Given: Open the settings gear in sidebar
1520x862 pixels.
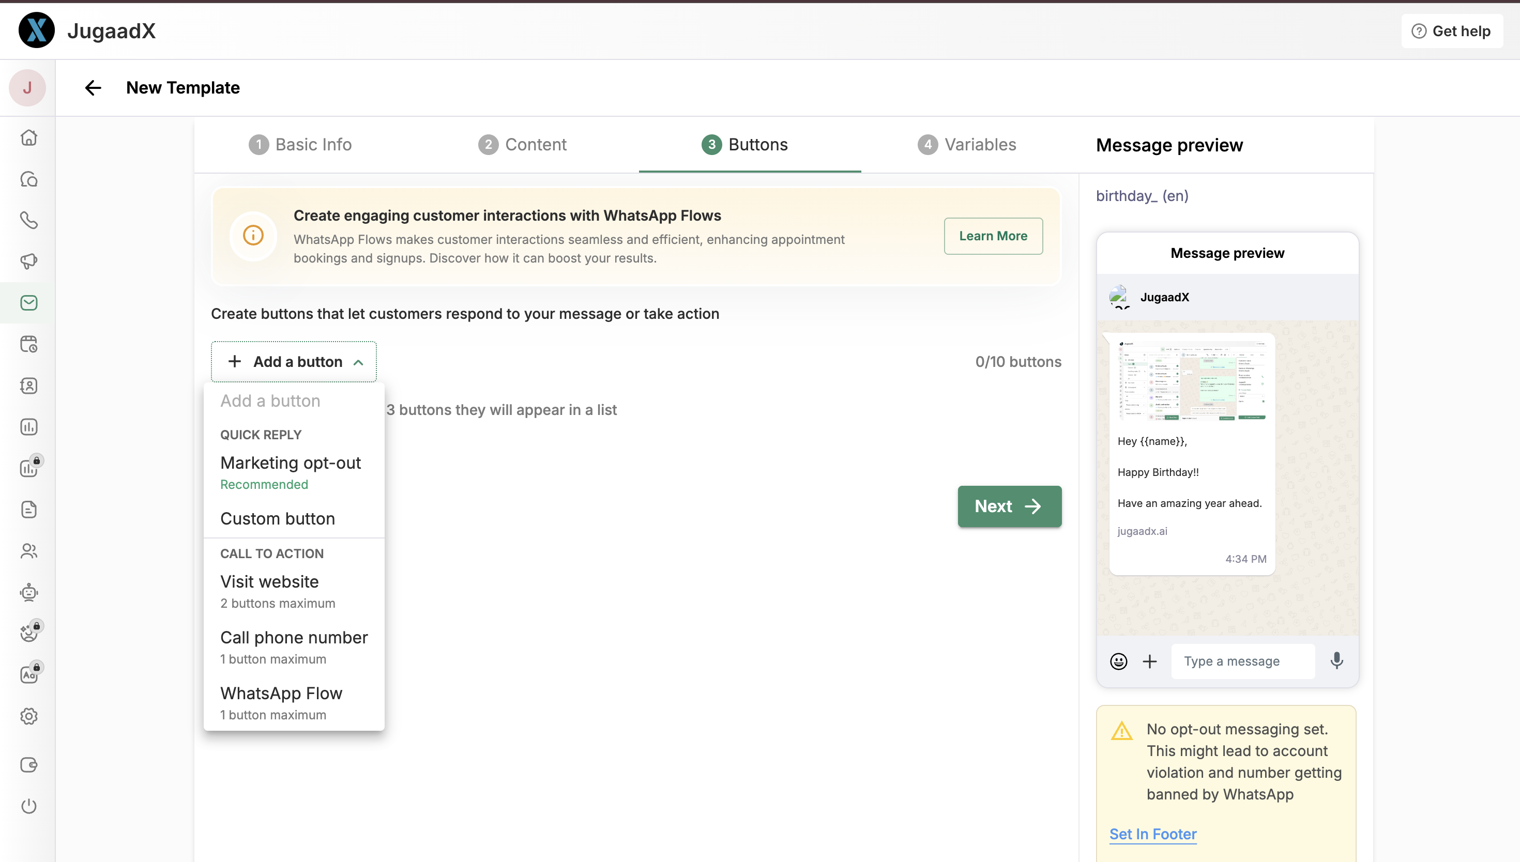Looking at the screenshot, I should click(28, 716).
